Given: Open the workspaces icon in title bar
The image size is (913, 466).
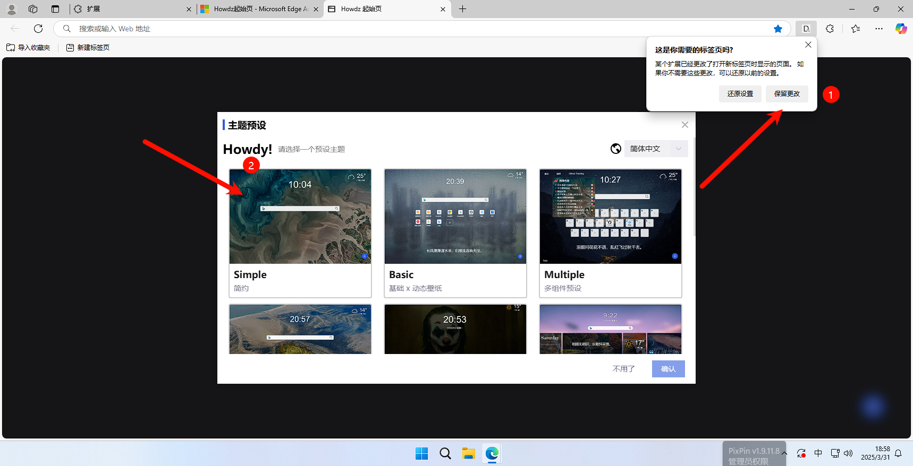Looking at the screenshot, I should (33, 9).
